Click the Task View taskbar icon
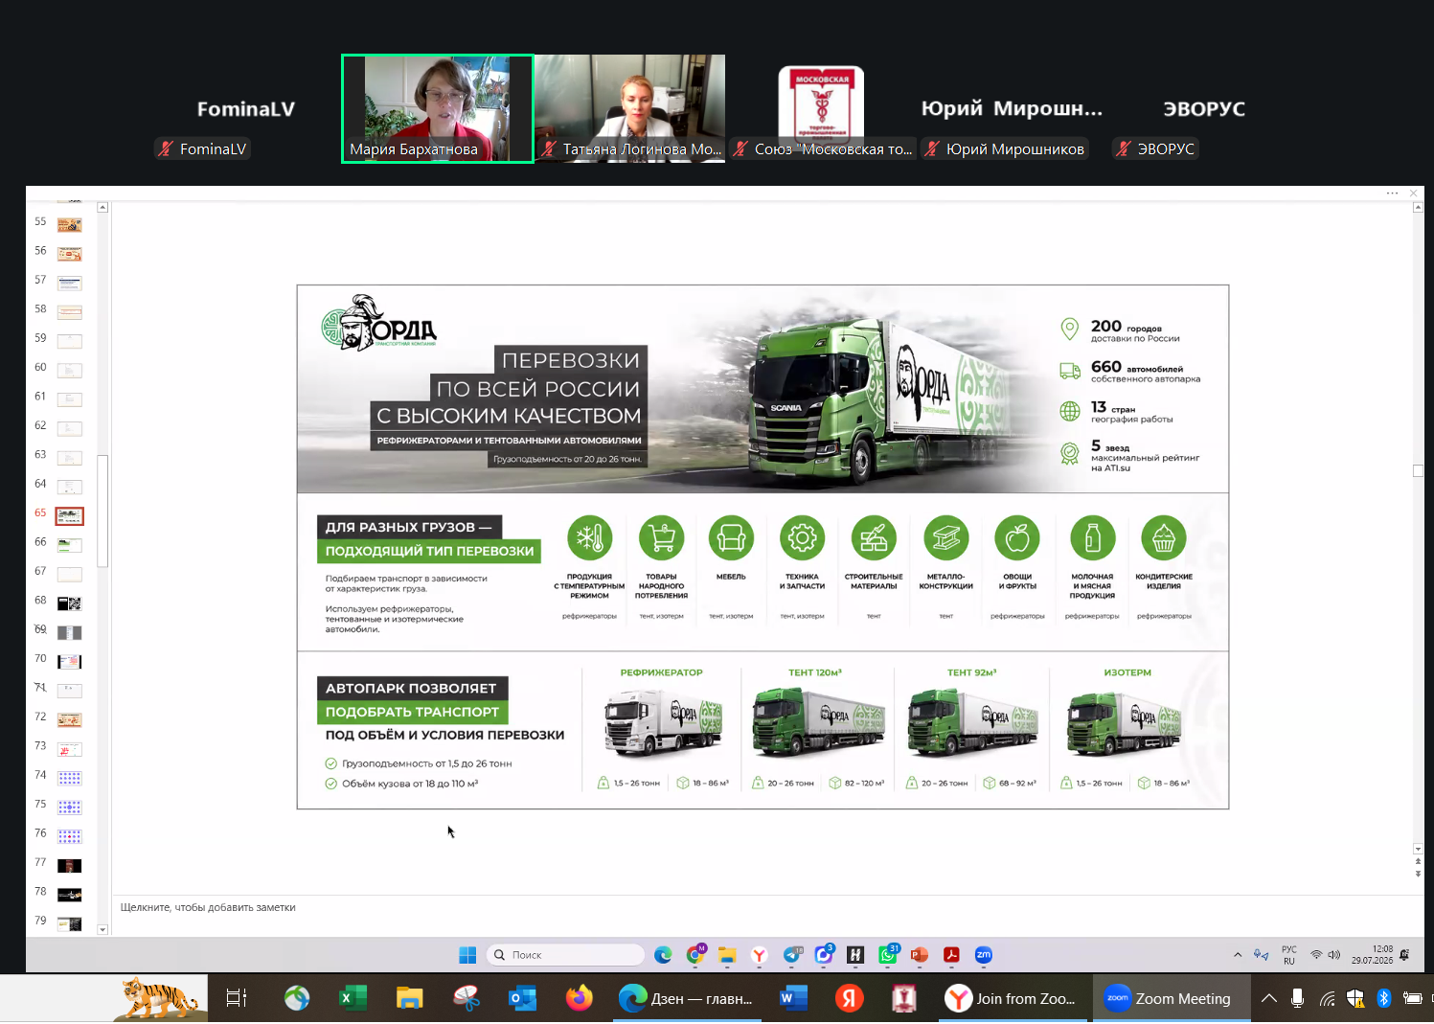The image size is (1434, 1024). pos(237,999)
